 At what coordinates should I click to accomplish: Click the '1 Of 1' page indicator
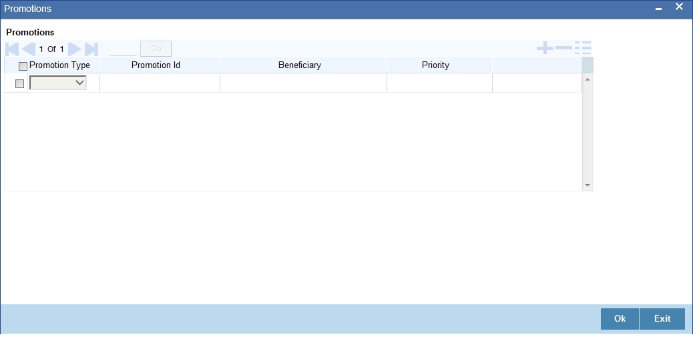(51, 49)
